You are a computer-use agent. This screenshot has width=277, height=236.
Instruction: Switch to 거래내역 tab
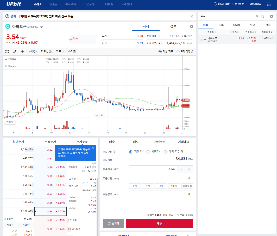[184, 142]
